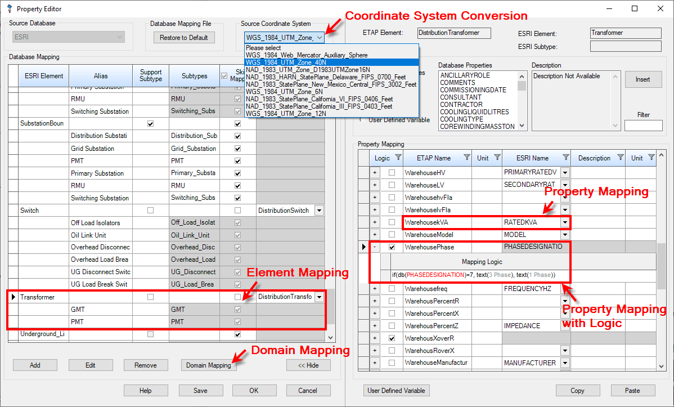Click the funnel icon on the rightmost Unit column
The height and width of the screenshot is (407, 674).
coord(651,158)
